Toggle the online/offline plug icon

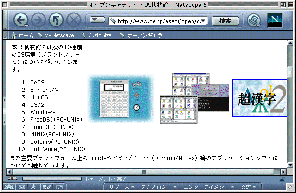click(x=13, y=179)
